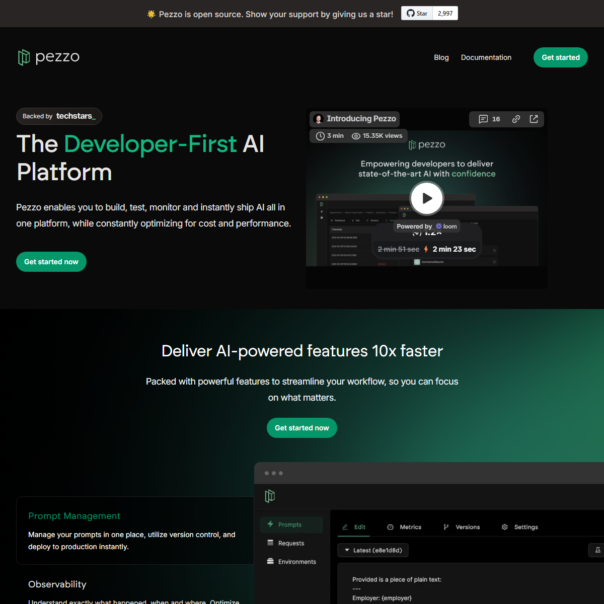The image size is (604, 604).
Task: Open Prompts in the app sidebar
Action: click(291, 524)
